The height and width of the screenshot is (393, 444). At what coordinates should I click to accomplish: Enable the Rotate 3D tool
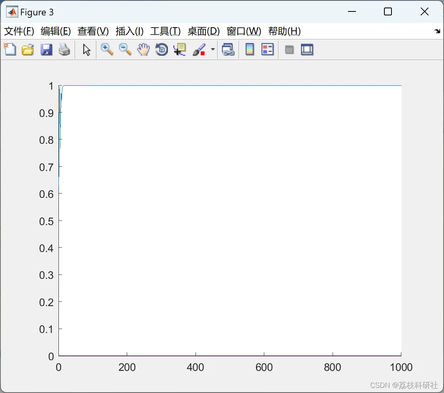tap(162, 49)
